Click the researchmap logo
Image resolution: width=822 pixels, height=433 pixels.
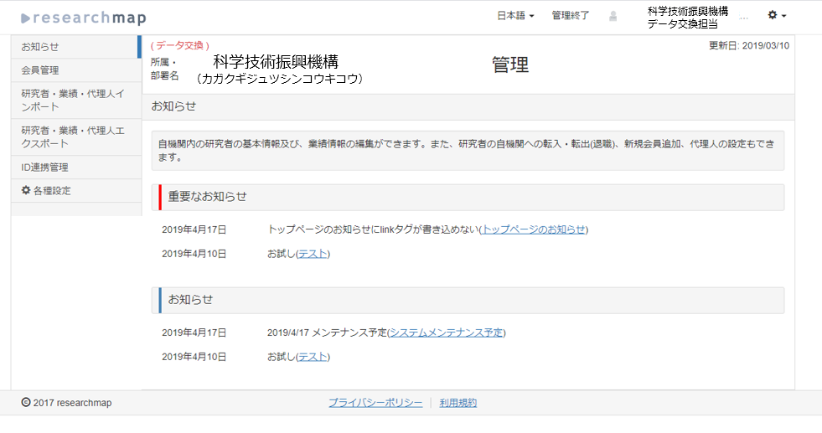point(84,18)
